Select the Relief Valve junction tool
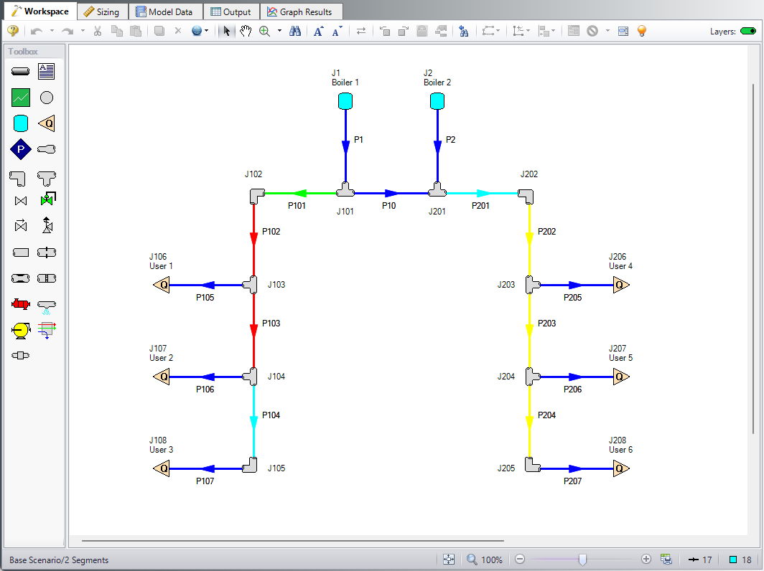This screenshot has width=764, height=571. click(47, 225)
